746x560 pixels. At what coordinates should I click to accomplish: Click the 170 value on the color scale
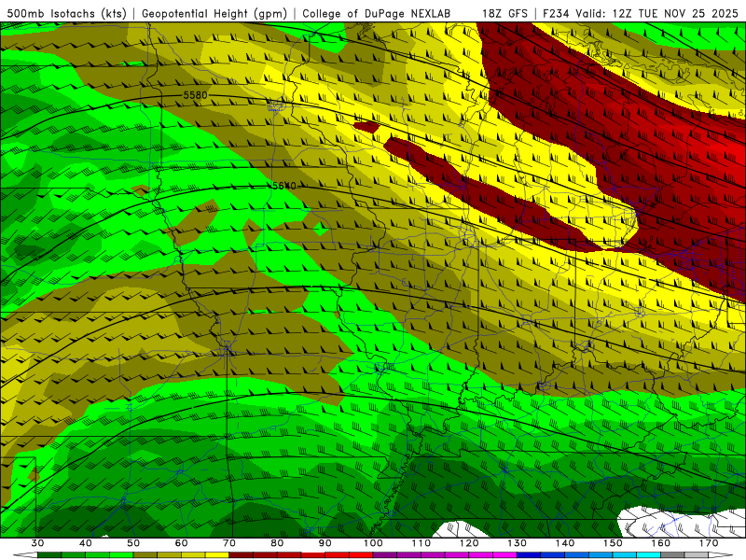click(709, 543)
